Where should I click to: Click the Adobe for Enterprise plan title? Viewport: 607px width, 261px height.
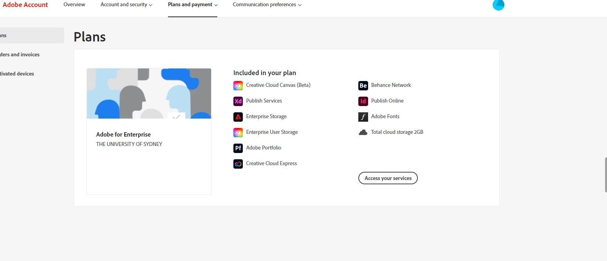(x=123, y=134)
